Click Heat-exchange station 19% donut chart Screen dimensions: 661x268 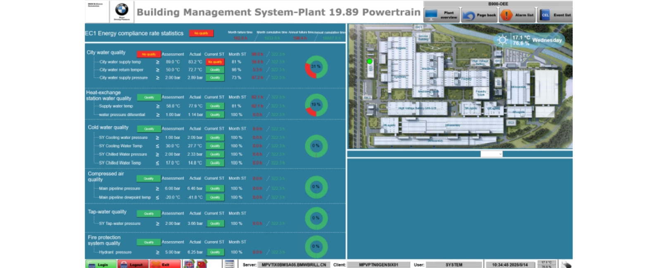pyautogui.click(x=316, y=105)
